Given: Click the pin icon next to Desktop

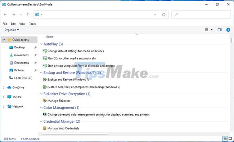Looking at the screenshot, I should tap(35, 48).
